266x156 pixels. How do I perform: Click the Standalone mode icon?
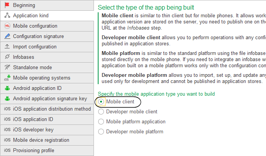tap(7, 68)
